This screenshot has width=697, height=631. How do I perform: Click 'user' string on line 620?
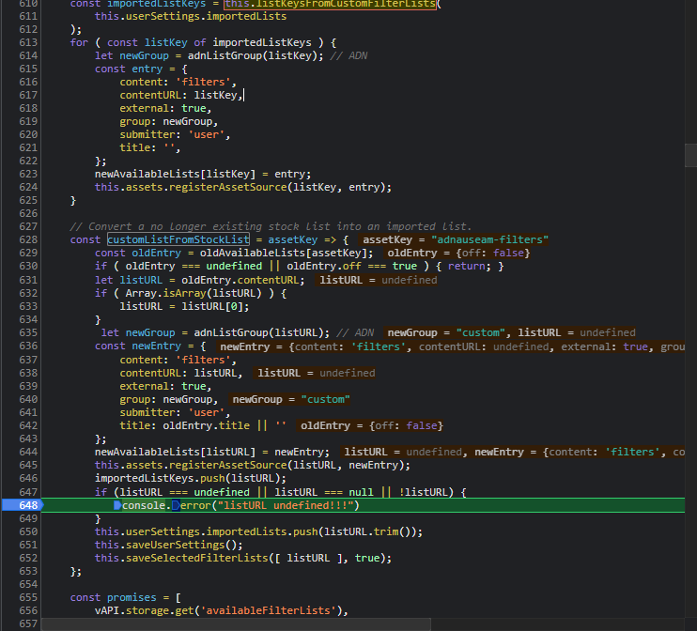(x=207, y=134)
